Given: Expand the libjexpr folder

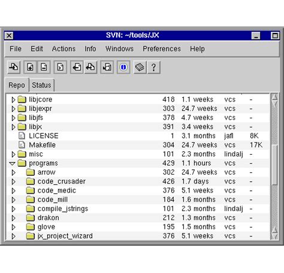Looking at the screenshot, I should click(13, 109).
